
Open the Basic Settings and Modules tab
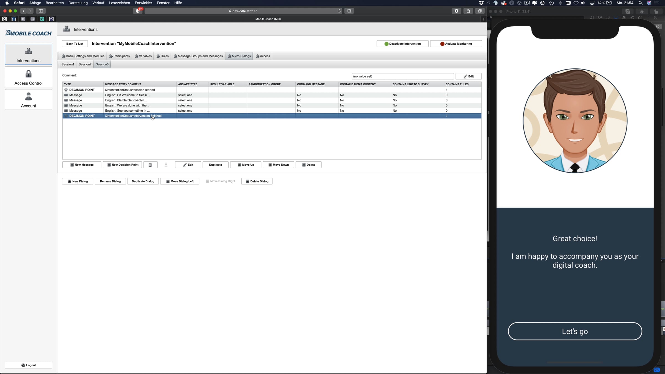(83, 56)
